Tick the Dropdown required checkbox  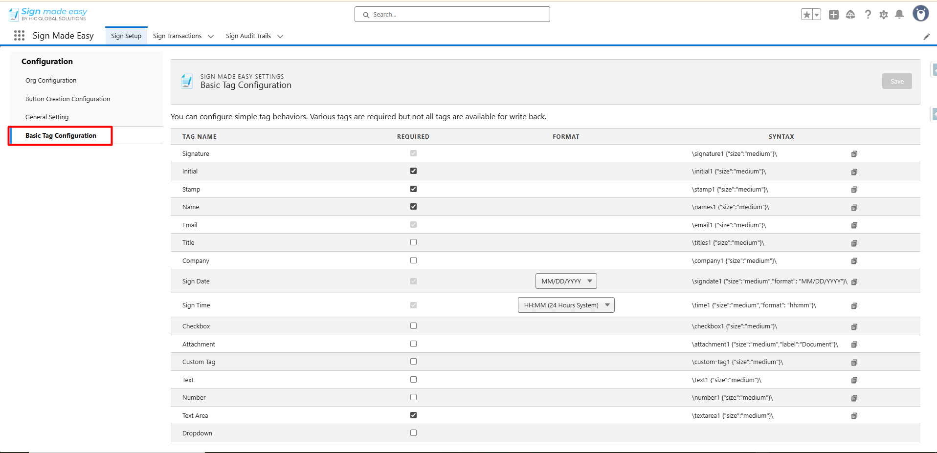tap(413, 433)
